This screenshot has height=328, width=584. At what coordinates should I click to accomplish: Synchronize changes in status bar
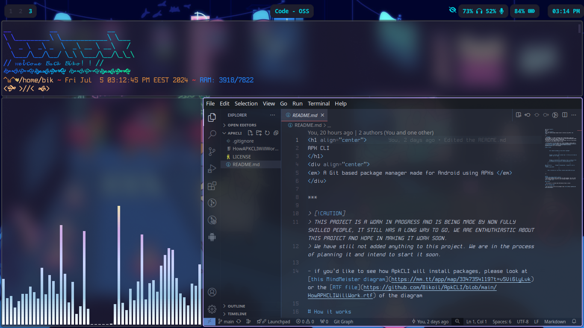click(239, 322)
